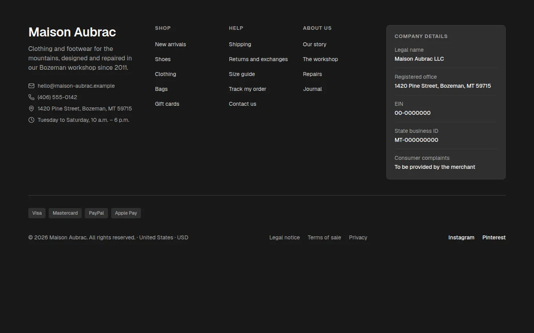The width and height of the screenshot is (534, 333).
Task: Click the Mastercard payment badge
Action: (65, 213)
